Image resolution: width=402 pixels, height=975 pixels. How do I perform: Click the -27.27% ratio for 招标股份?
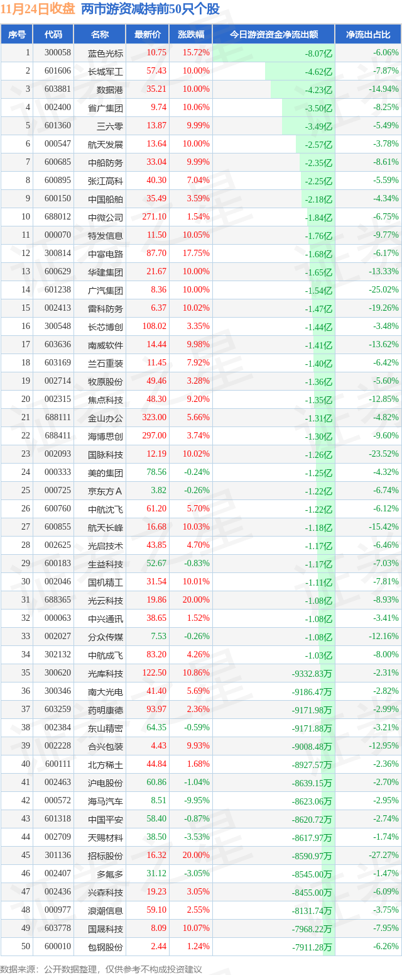tap(385, 855)
